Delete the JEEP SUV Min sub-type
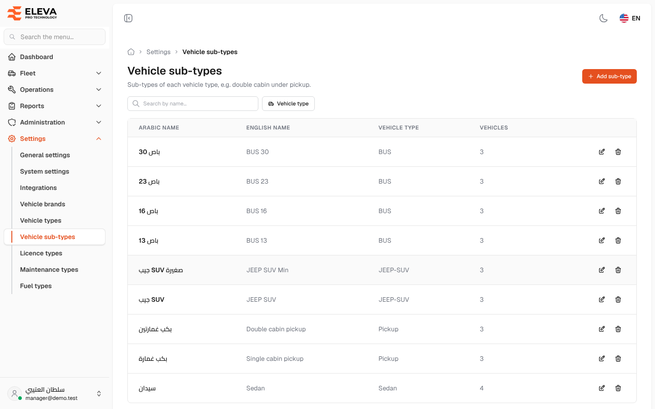The width and height of the screenshot is (655, 409). tap(618, 270)
